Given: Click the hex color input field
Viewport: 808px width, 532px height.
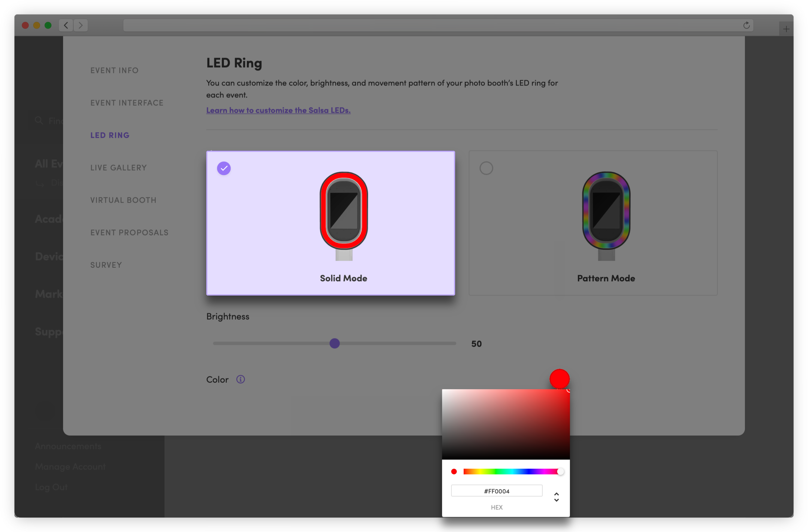Looking at the screenshot, I should 496,491.
